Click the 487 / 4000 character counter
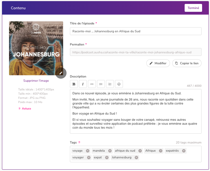This screenshot has height=171, width=210. point(194,86)
